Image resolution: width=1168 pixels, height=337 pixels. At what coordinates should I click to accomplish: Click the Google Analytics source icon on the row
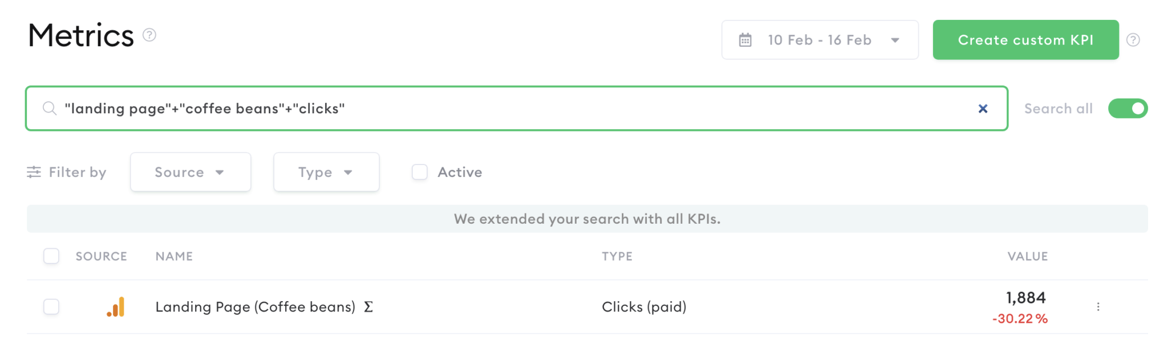pos(116,306)
